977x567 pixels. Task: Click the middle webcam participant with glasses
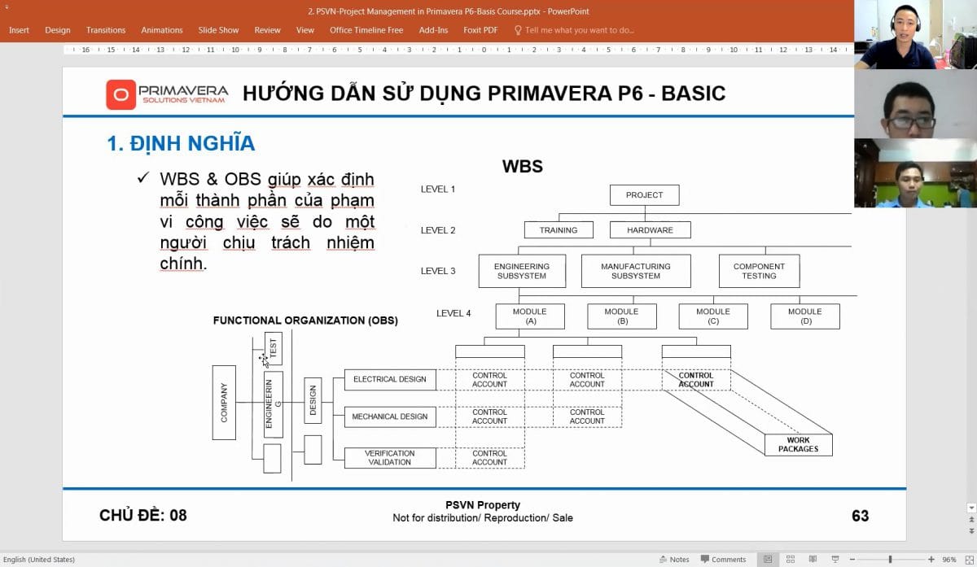coord(915,104)
